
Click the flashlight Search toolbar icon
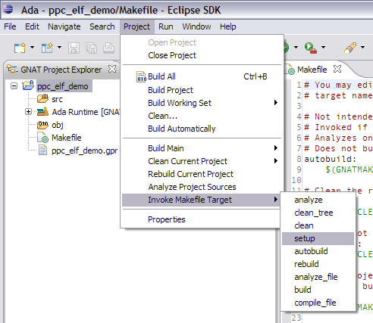click(x=350, y=48)
